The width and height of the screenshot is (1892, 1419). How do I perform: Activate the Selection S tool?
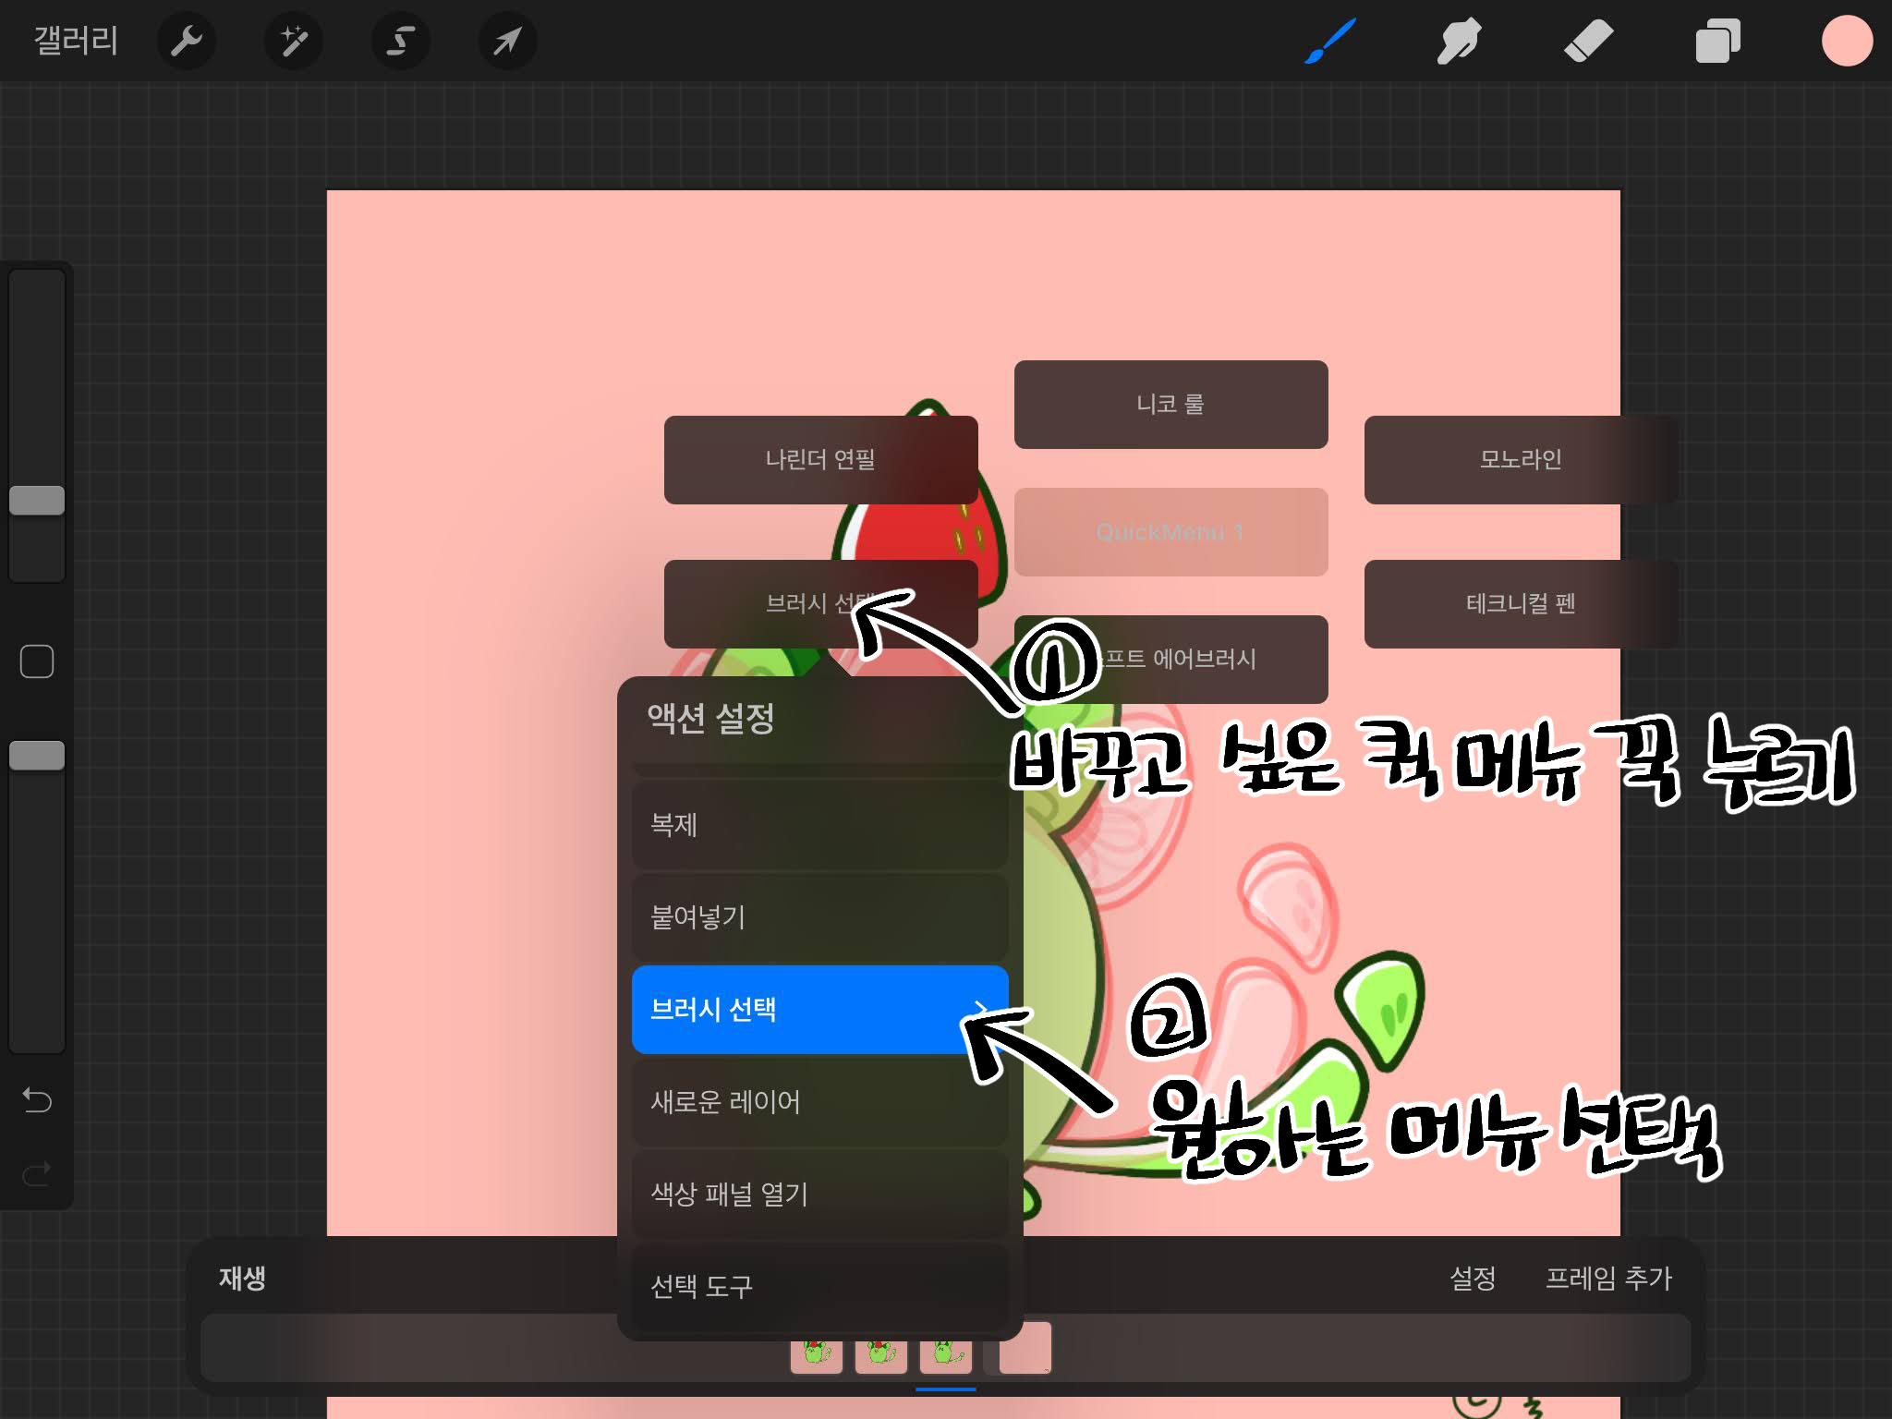[x=400, y=41]
